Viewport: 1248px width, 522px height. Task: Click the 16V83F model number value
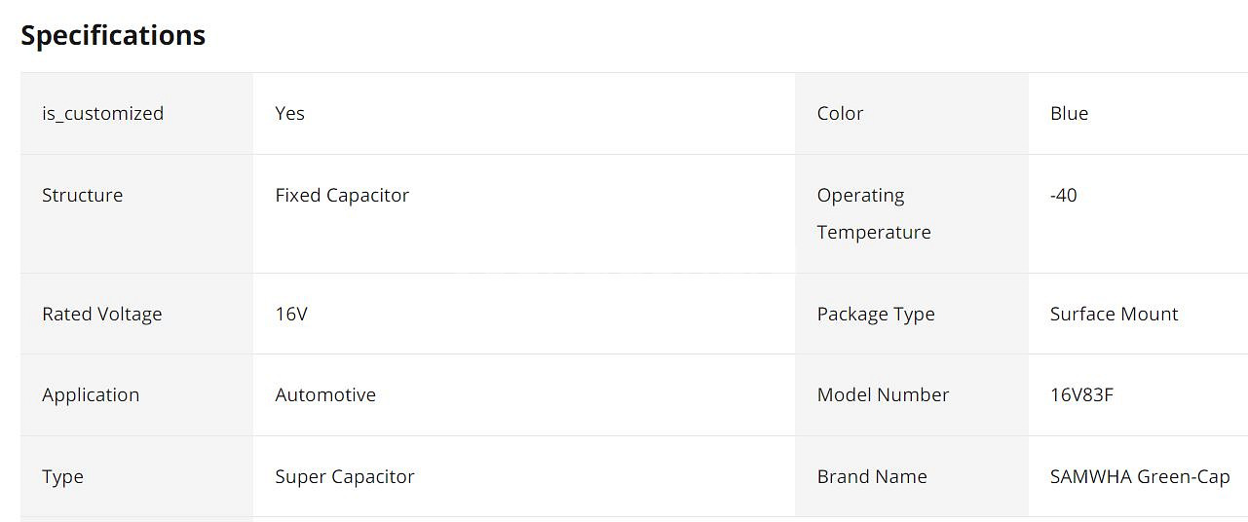1081,394
